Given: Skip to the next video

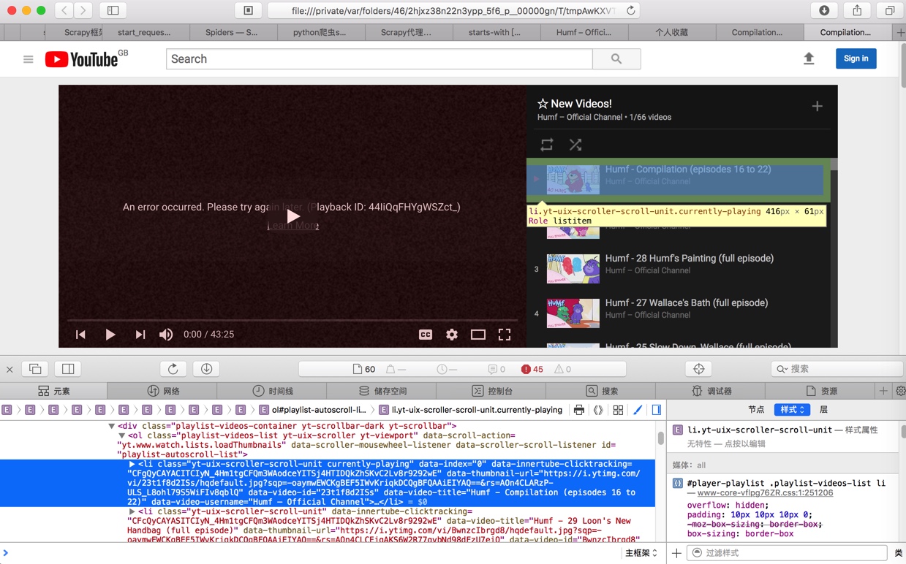Looking at the screenshot, I should pos(140,335).
